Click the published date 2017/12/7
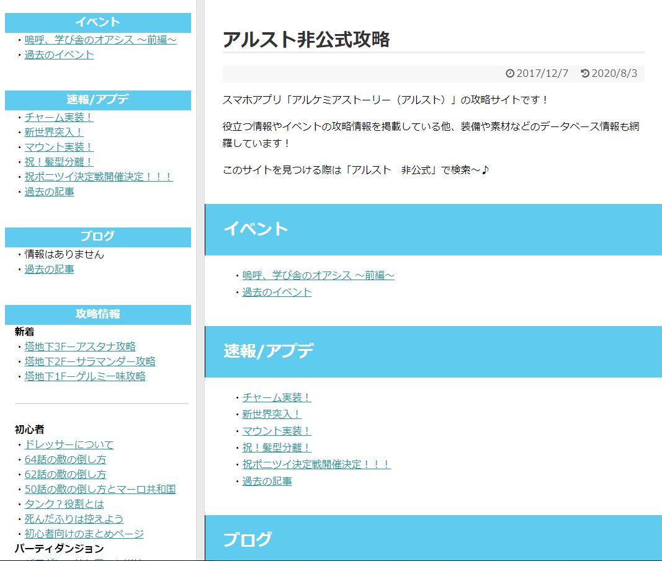Viewport: 662px width, 561px height. coord(542,73)
